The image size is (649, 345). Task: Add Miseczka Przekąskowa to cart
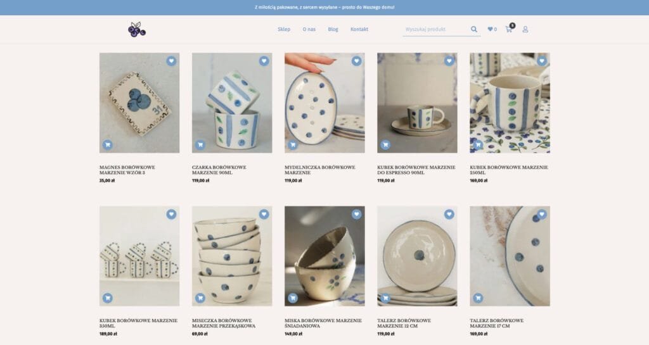point(200,298)
